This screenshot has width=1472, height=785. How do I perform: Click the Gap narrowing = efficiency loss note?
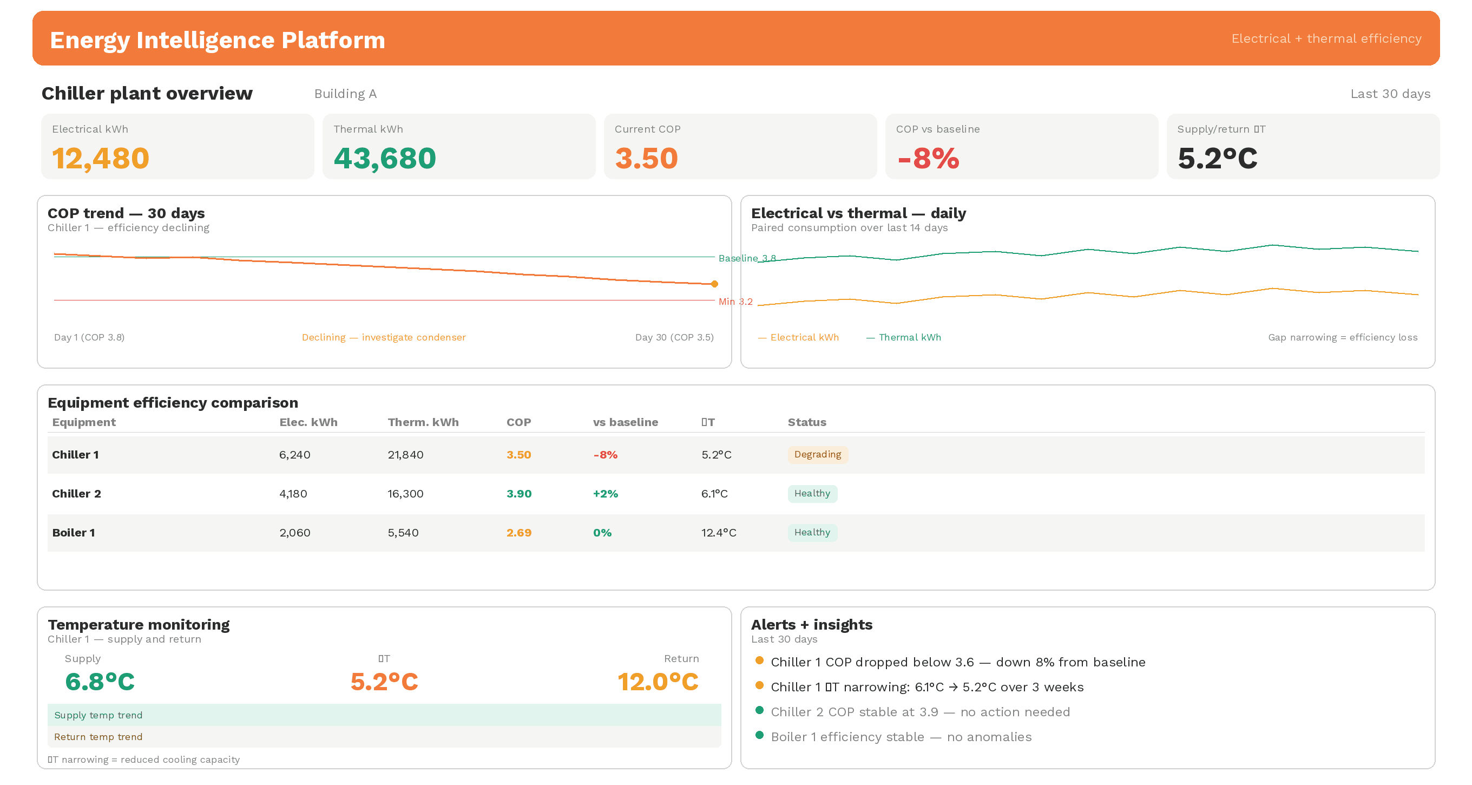1342,337
